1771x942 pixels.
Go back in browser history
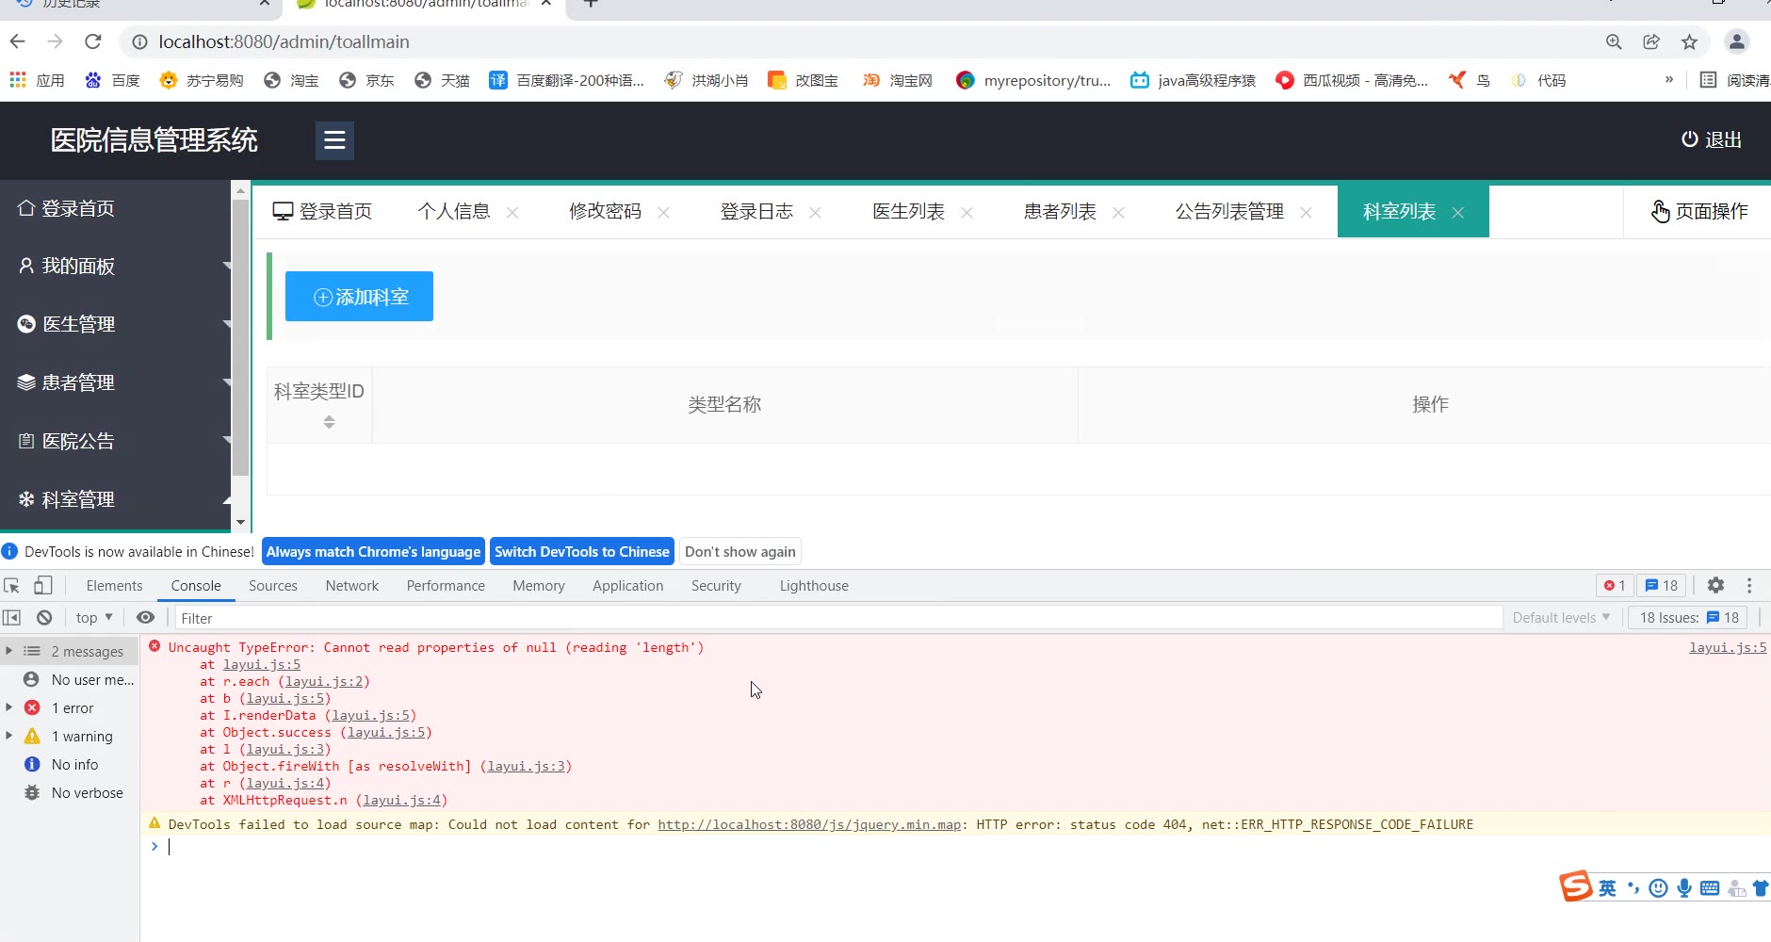coord(17,41)
